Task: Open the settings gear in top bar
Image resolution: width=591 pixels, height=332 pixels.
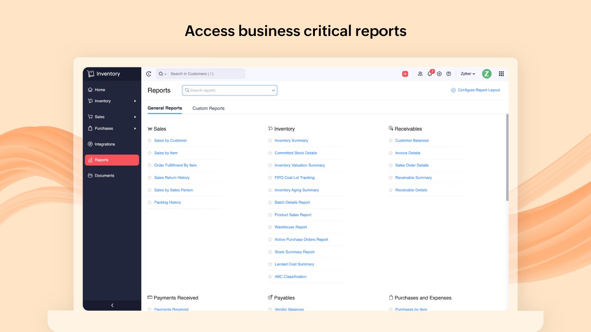Action: (x=439, y=74)
